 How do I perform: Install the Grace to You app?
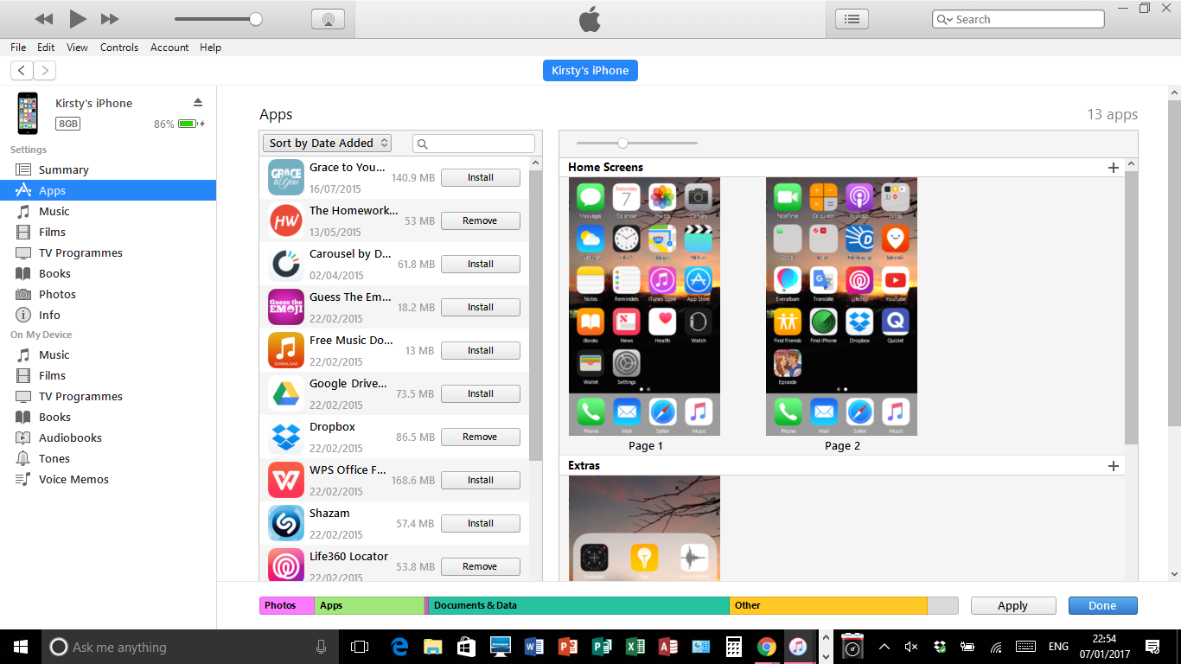point(481,177)
